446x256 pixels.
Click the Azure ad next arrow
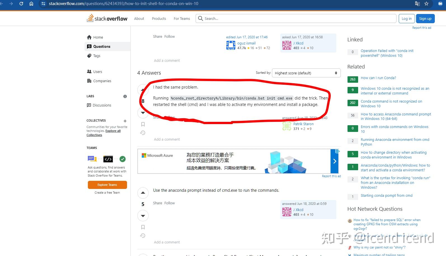click(x=335, y=161)
